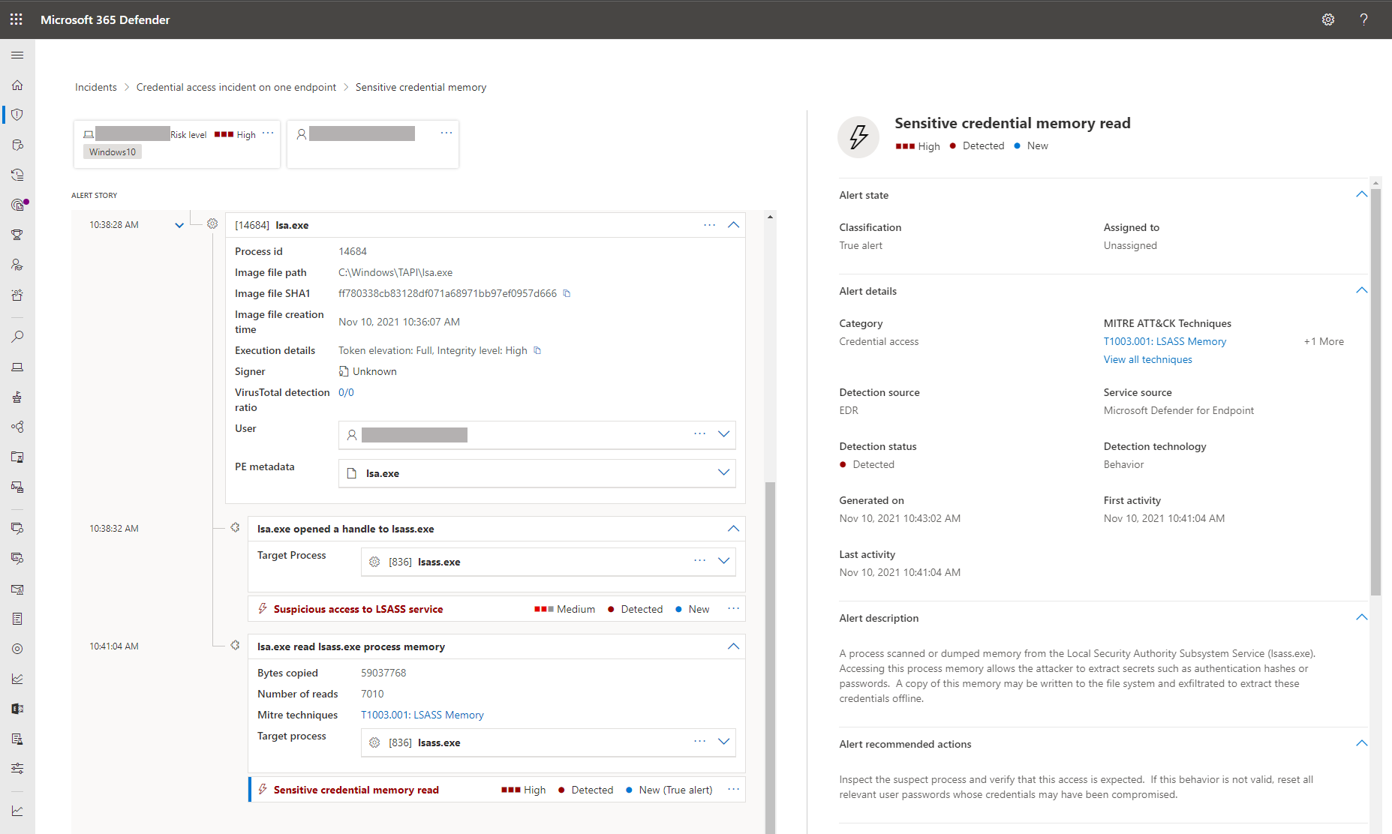
Task: Collapse the lsa.exe process details card
Action: click(x=733, y=224)
